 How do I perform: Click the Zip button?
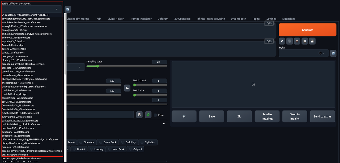click(239, 116)
